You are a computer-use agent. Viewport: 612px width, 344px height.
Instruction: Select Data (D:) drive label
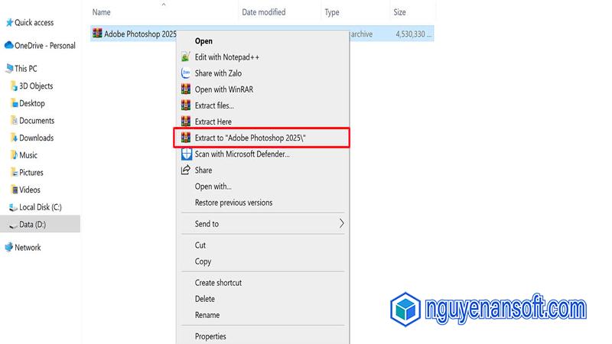tap(32, 225)
